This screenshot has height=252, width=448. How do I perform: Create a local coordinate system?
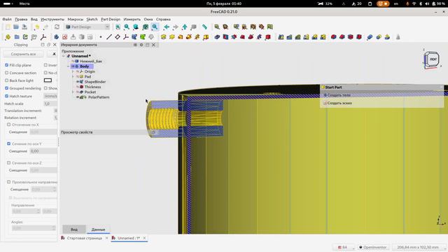126,37
